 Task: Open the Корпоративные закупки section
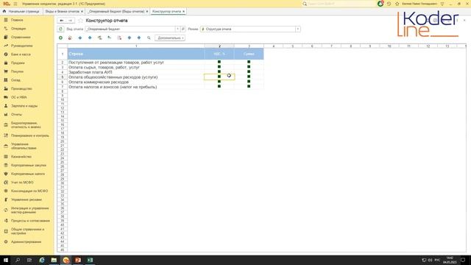(x=29, y=165)
